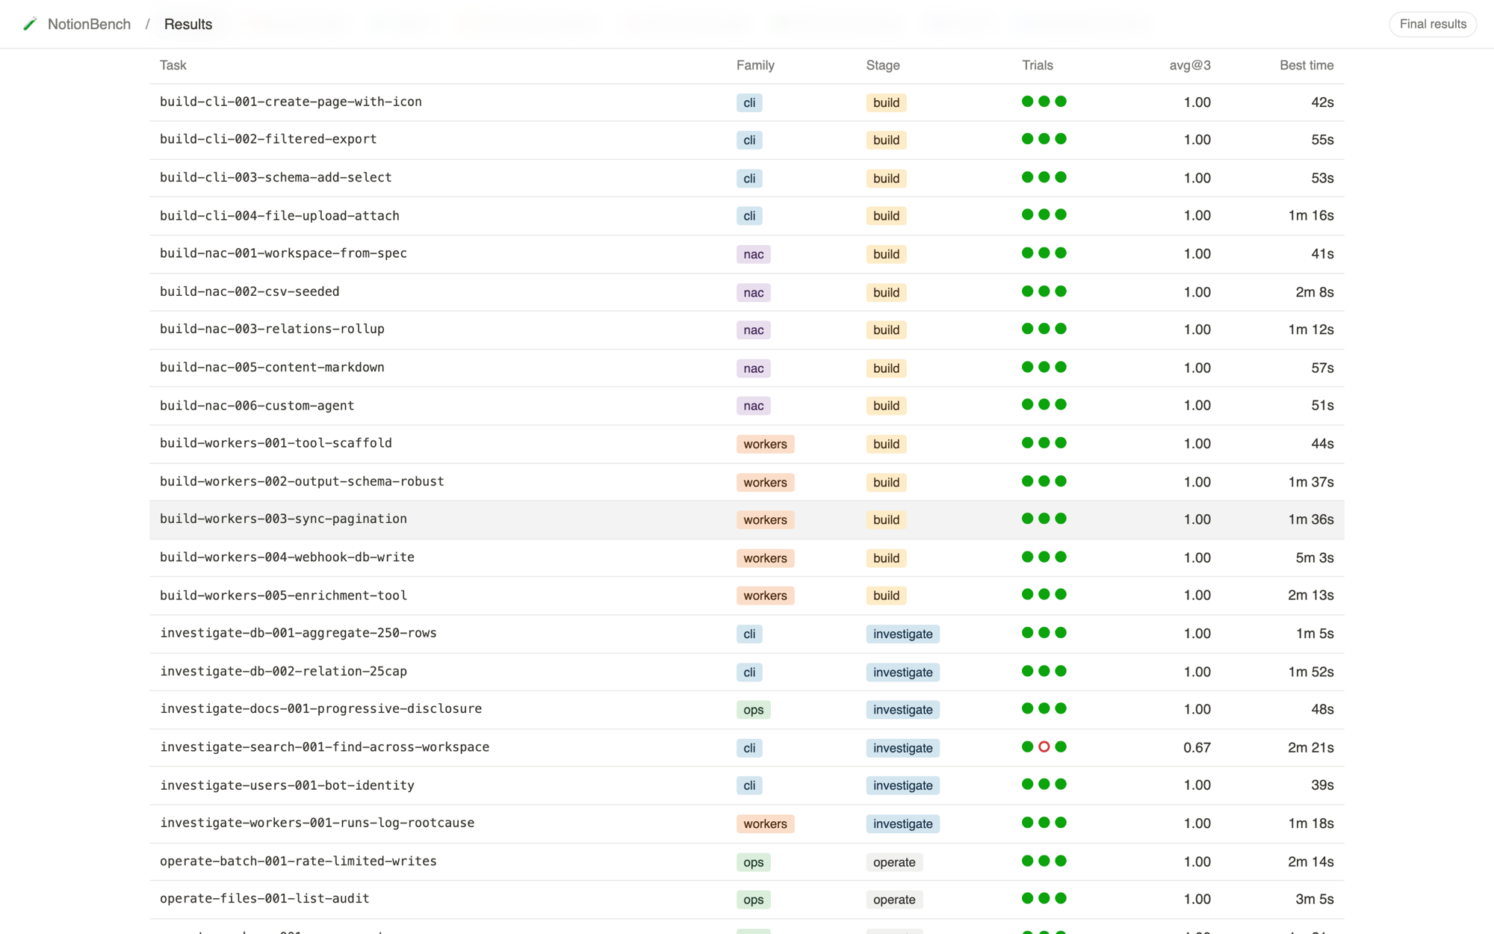The height and width of the screenshot is (934, 1494).
Task: Open task build-nac-003-relations-rollup
Action: click(272, 329)
